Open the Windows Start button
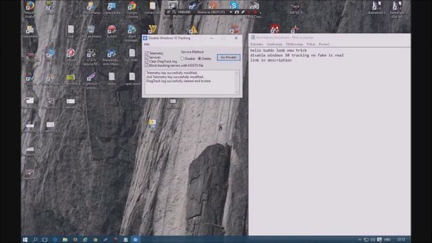The width and height of the screenshot is (432, 243). pos(25,240)
